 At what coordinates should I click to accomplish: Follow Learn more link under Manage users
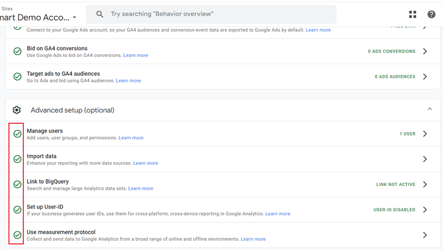131,138
